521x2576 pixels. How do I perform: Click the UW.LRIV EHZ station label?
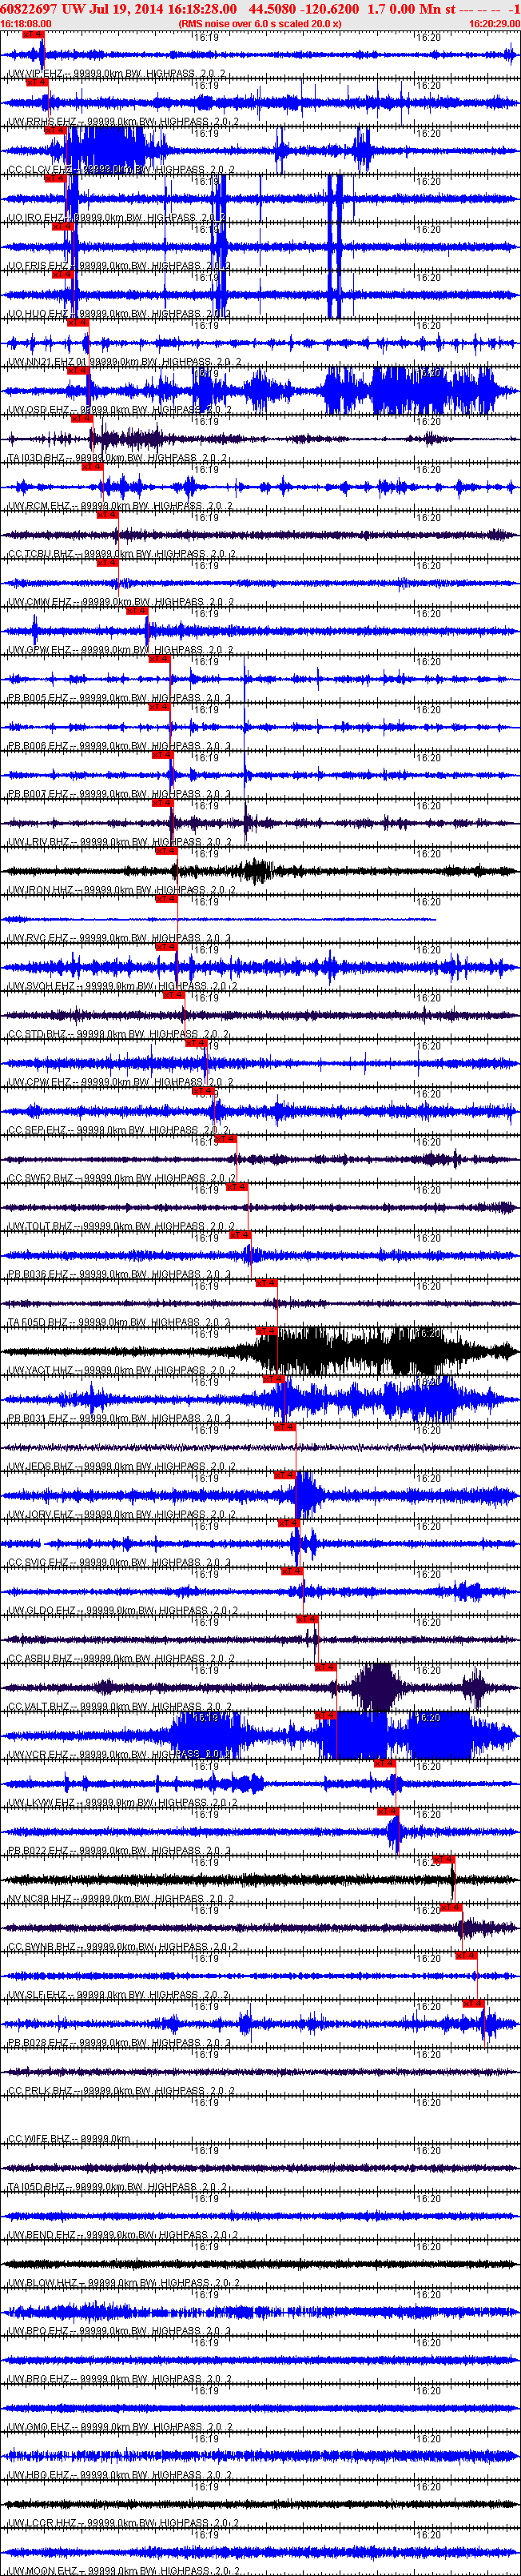(x=38, y=842)
